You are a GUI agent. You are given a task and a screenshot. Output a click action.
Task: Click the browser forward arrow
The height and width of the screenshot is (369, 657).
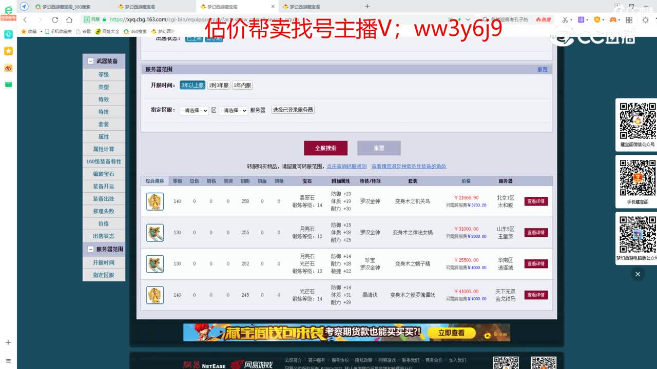tap(40, 19)
